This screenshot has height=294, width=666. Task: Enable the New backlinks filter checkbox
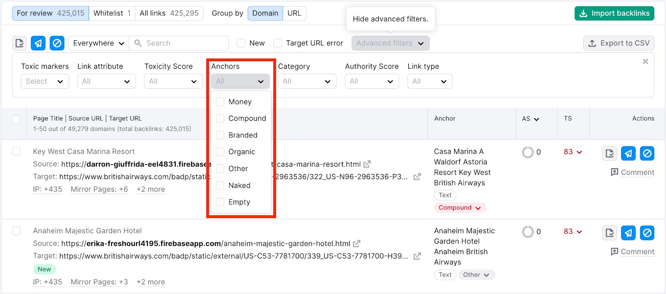(241, 43)
